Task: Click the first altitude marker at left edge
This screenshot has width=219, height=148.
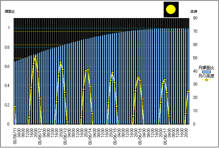Action: coord(15,107)
